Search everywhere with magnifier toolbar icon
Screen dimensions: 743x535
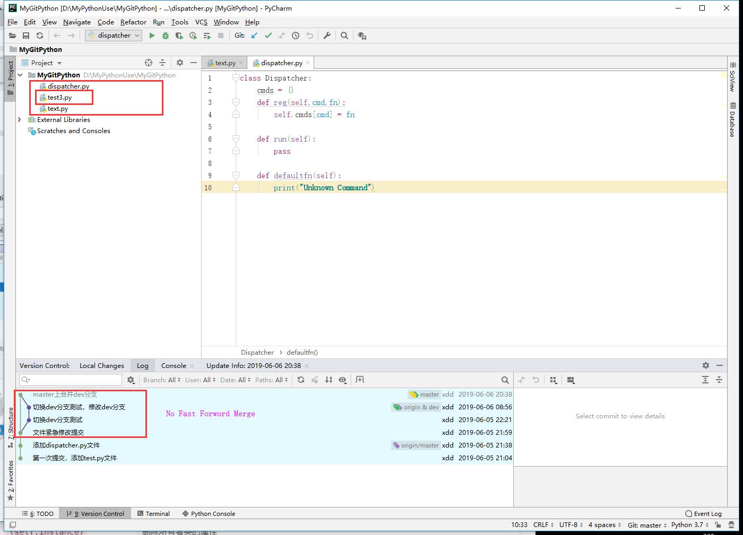[344, 36]
